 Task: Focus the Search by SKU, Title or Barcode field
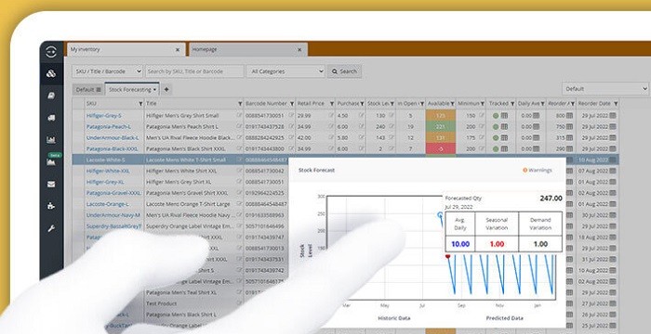coord(194,71)
